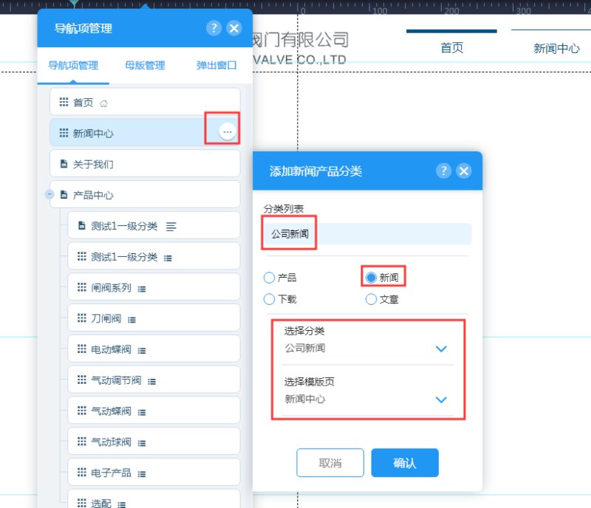Select the 选配 navigation item
Viewport: 591px width, 508px height.
click(154, 499)
